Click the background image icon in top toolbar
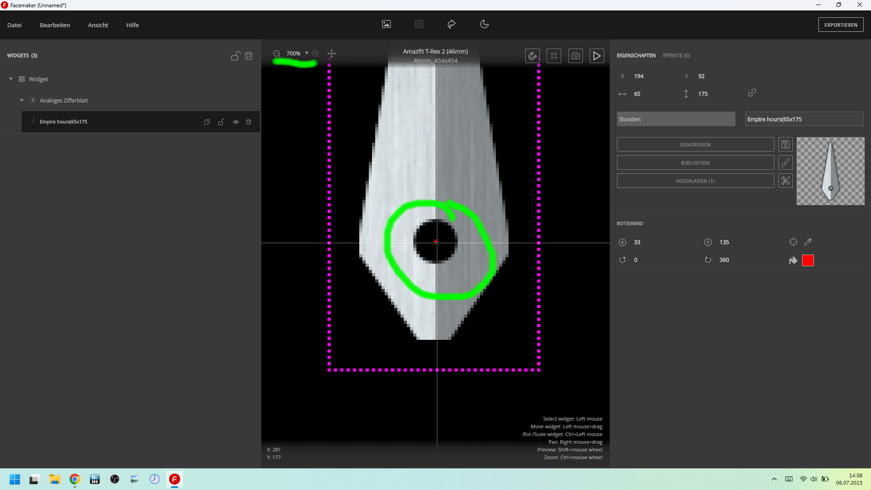871x490 pixels. [387, 24]
